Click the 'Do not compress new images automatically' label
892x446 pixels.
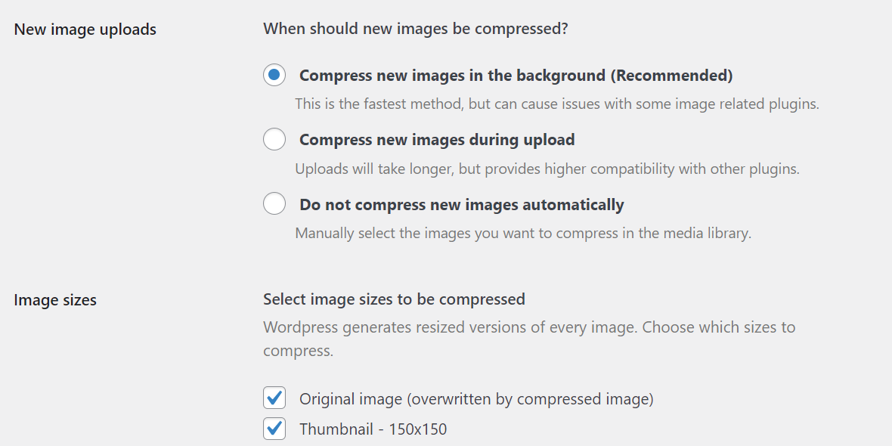point(461,205)
